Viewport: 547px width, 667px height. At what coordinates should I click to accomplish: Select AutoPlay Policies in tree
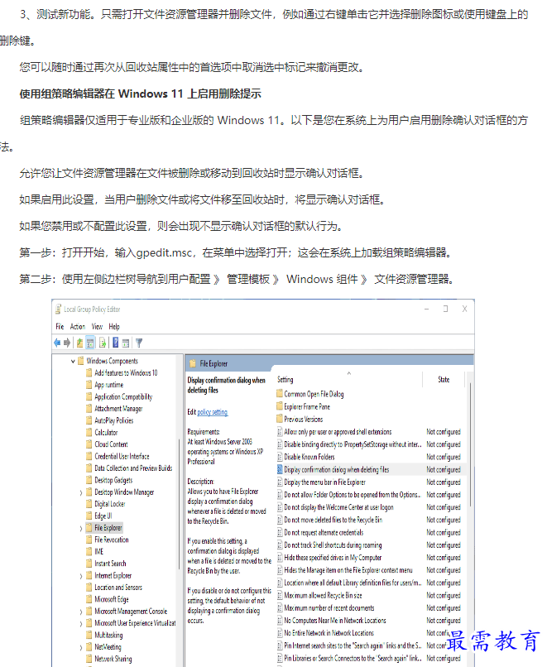tap(114, 420)
